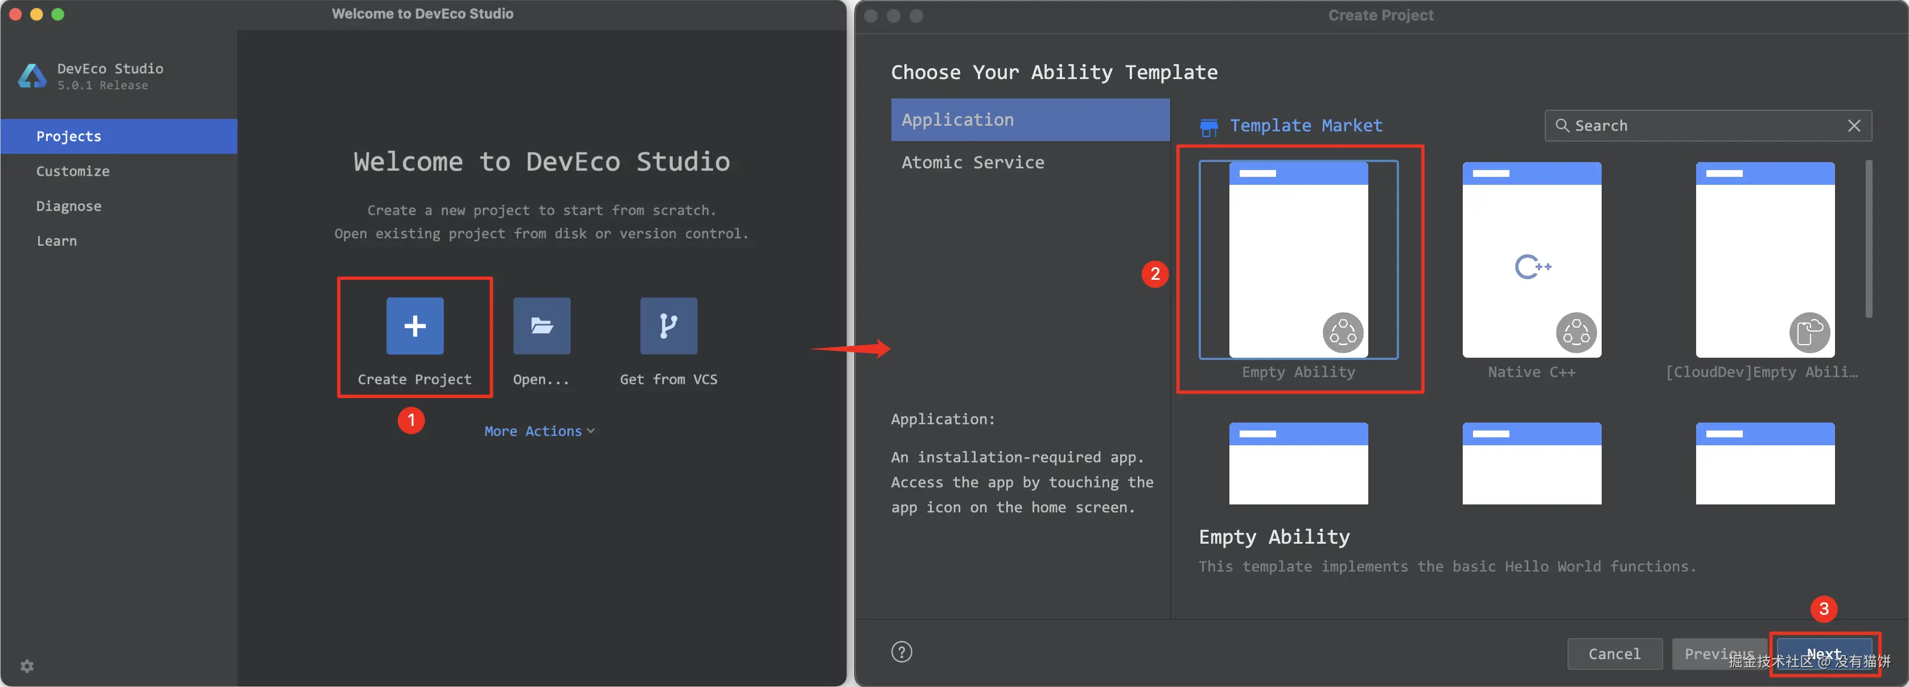Image resolution: width=1909 pixels, height=687 pixels.
Task: Open the Customize sidebar tab
Action: 73,171
